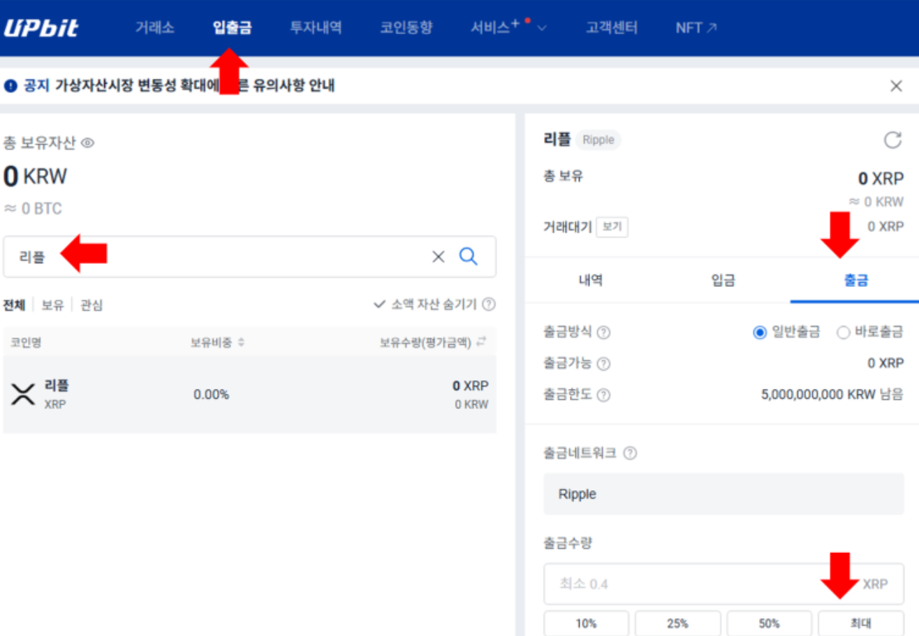Click the coin search field containing 리플

[x=249, y=257]
